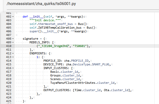
Task: Click the file path ts06001.py header
Action: 41,4
